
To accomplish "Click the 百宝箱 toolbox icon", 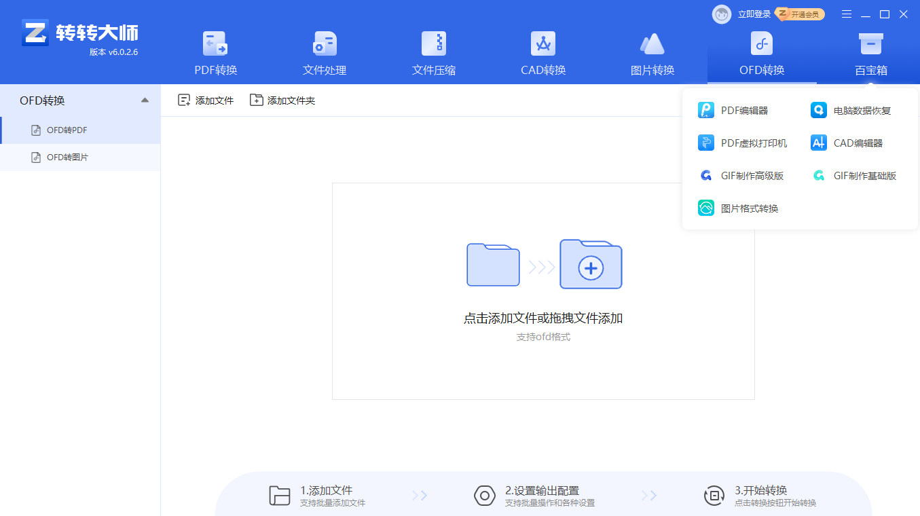I will click(x=870, y=44).
